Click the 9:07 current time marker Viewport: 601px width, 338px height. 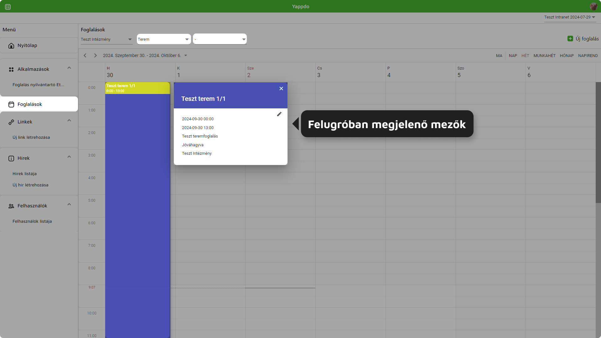pyautogui.click(x=92, y=288)
